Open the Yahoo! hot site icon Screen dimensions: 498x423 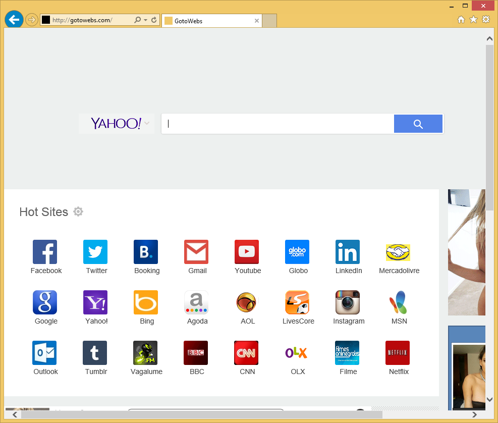coord(95,302)
